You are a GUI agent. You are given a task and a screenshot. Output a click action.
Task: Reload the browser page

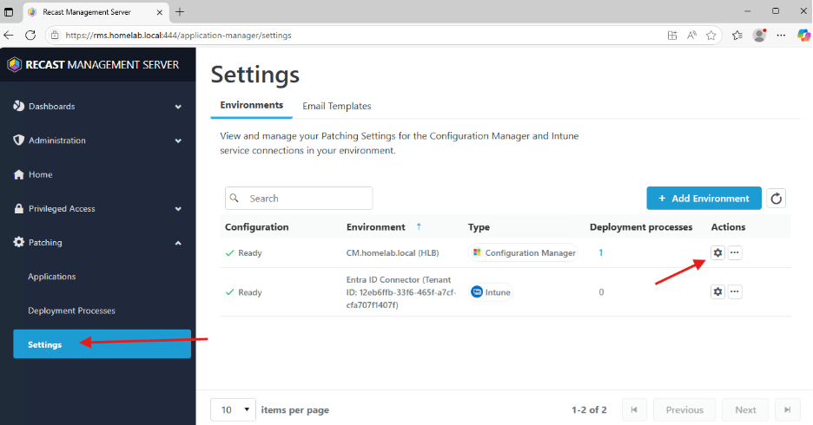click(x=30, y=36)
